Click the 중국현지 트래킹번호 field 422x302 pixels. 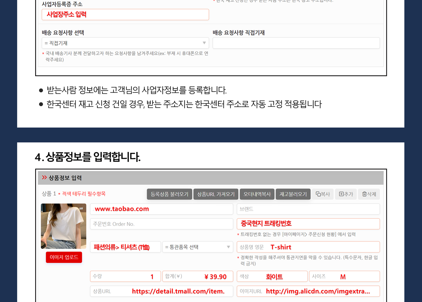pos(308,224)
